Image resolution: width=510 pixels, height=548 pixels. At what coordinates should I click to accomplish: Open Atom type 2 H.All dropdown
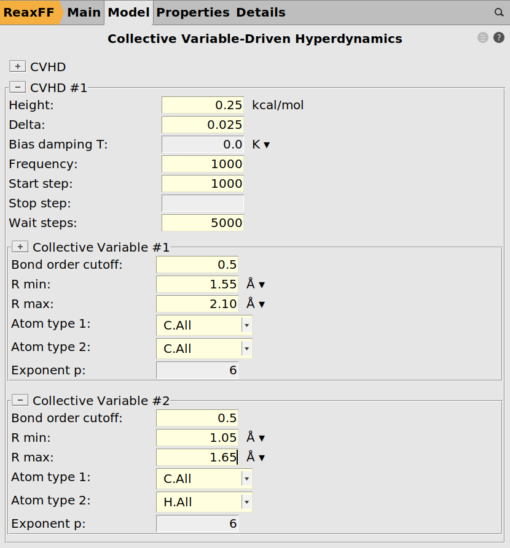coord(204,502)
